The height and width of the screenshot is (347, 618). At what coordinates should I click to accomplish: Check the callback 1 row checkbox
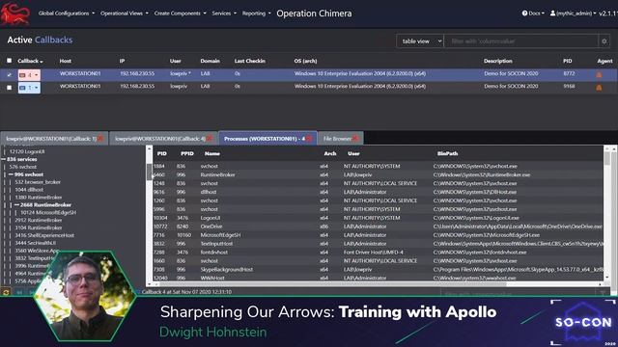pyautogui.click(x=9, y=88)
